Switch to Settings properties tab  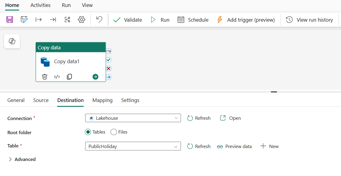point(130,100)
